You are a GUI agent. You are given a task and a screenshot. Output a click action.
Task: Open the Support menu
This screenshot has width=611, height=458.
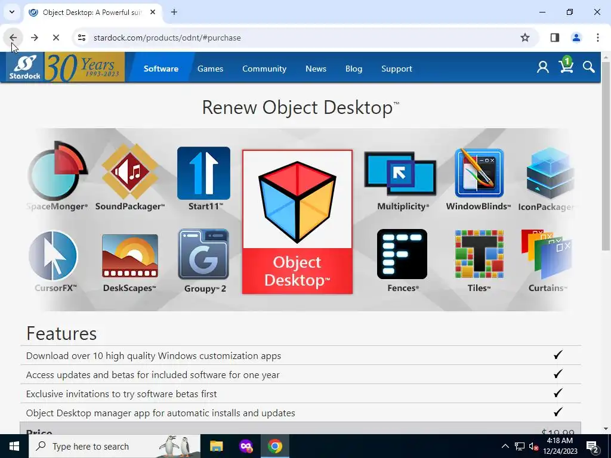pos(396,69)
